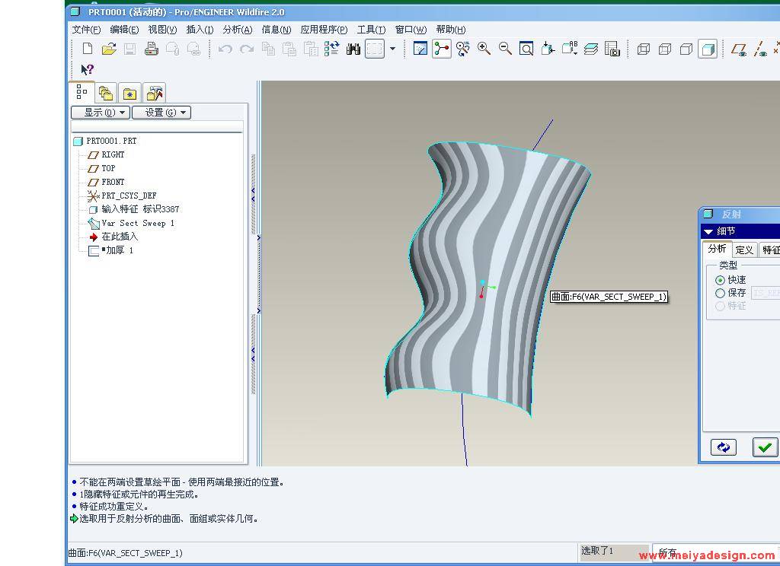Click the What's This help cursor icon
The height and width of the screenshot is (566, 780).
coord(87,69)
